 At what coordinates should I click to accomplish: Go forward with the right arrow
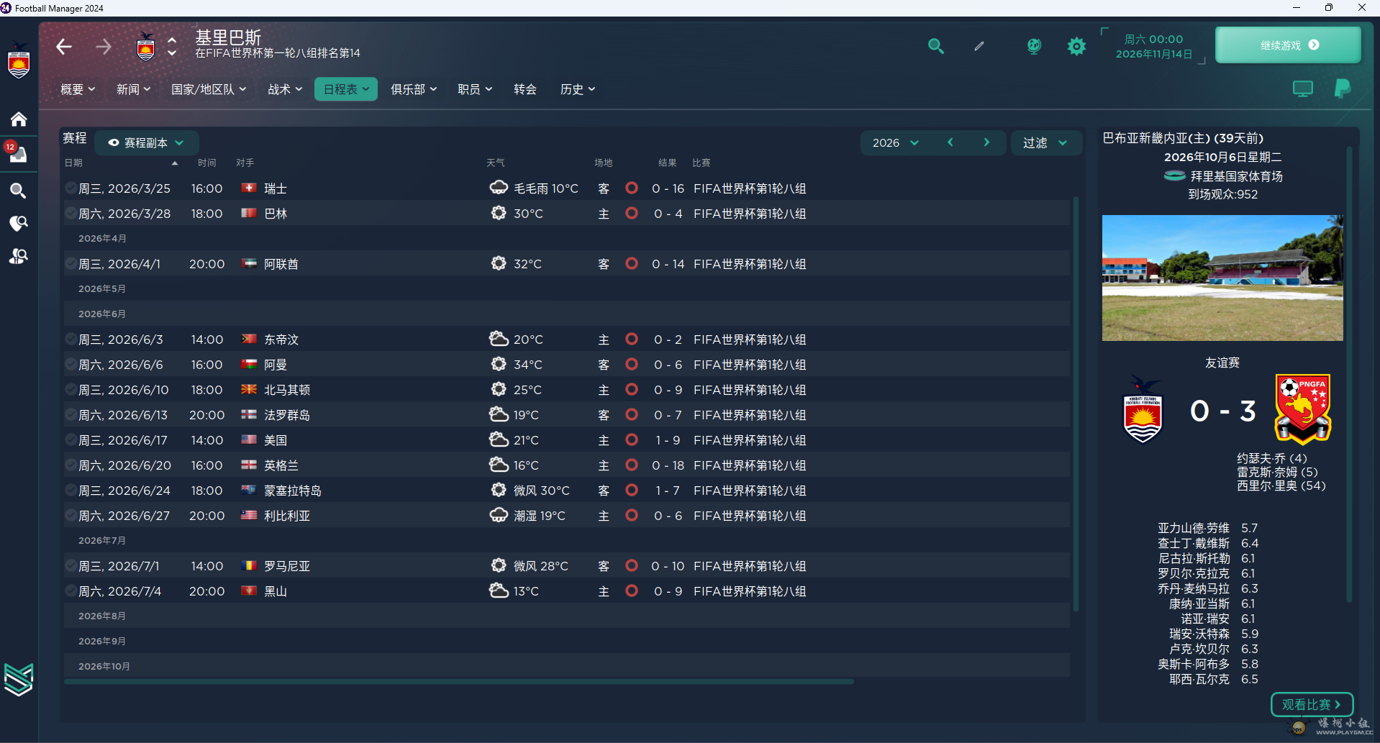tap(104, 47)
